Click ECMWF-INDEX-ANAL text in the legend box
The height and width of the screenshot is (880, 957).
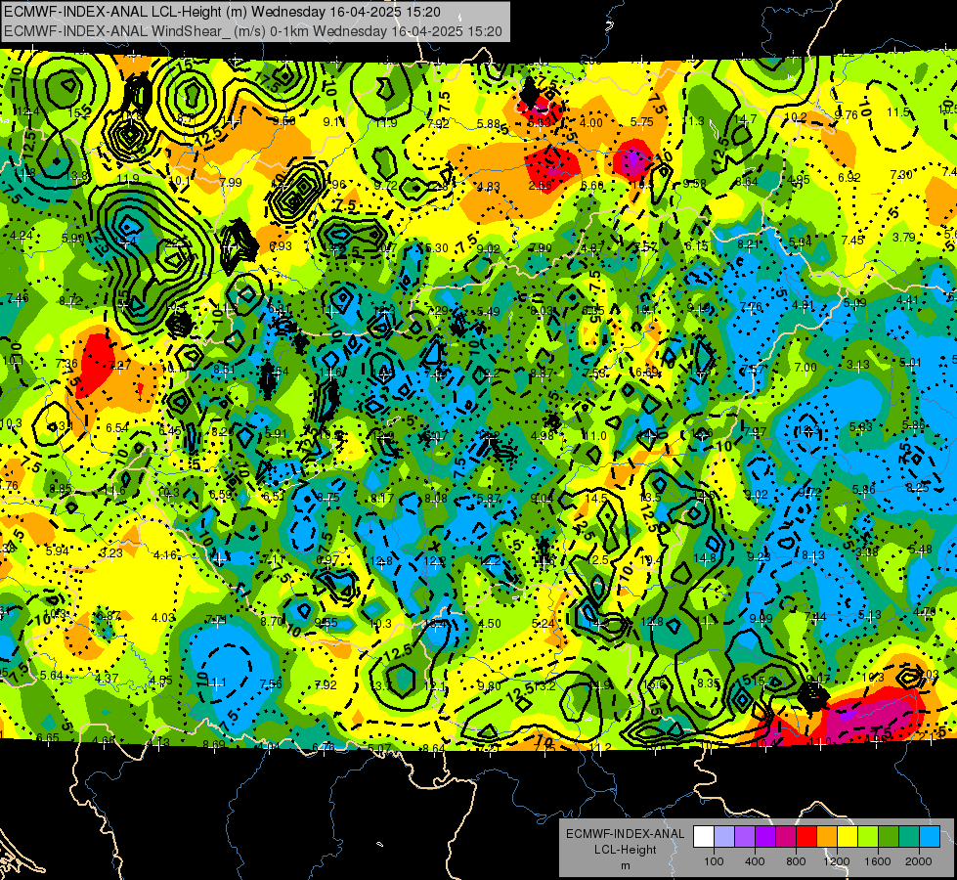coord(625,834)
